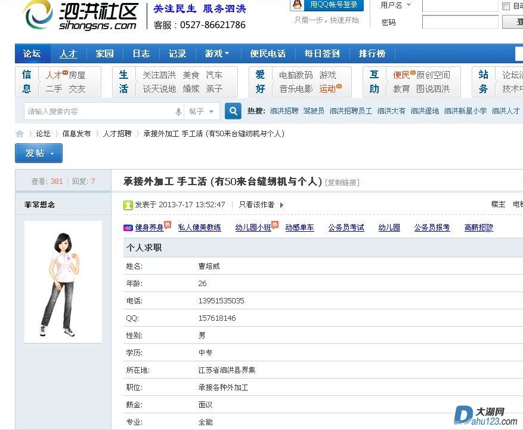Click the 二手 category link

coord(54,89)
